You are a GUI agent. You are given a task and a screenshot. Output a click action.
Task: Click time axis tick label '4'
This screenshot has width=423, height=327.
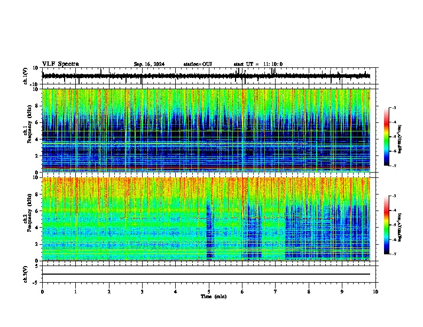point(176,292)
